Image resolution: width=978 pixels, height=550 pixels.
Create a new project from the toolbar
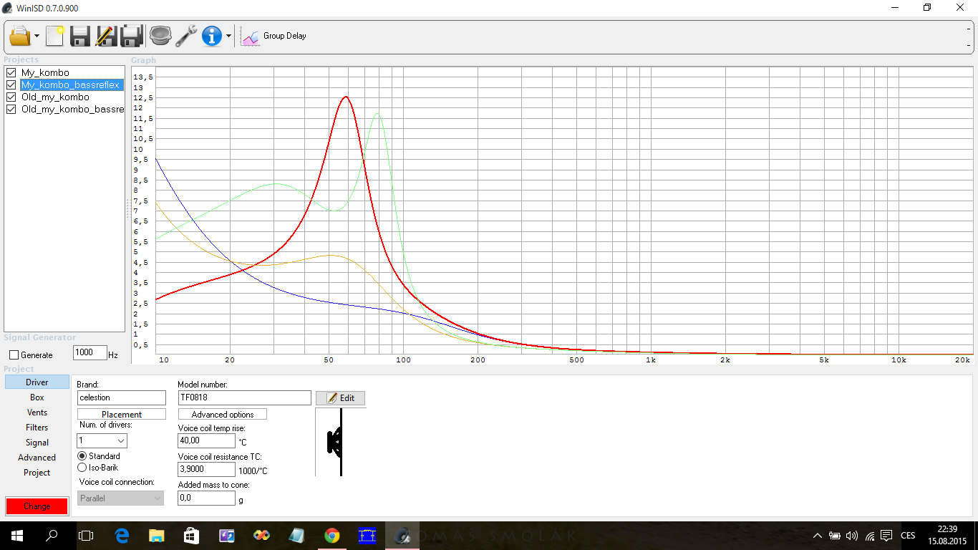coord(54,36)
